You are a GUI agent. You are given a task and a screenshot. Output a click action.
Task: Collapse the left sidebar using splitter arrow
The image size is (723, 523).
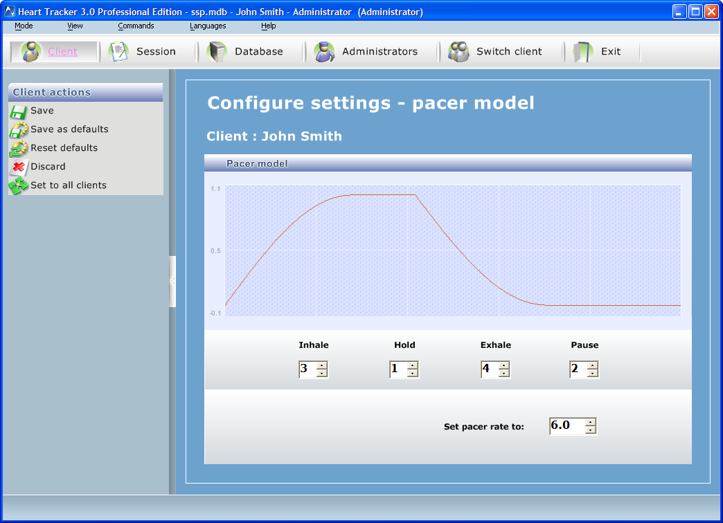click(x=172, y=281)
